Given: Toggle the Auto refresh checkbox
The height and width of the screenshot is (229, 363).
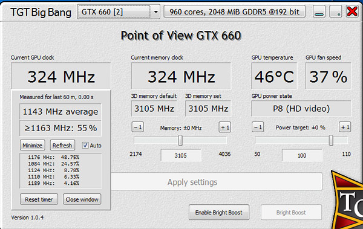Looking at the screenshot, I should tap(85, 145).
